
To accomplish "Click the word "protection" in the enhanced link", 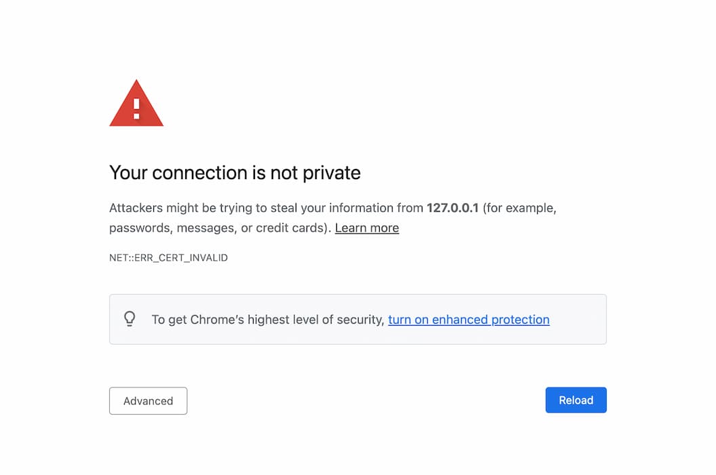I will [520, 320].
